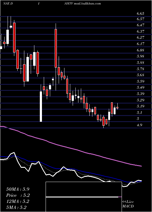The width and height of the screenshot is (152, 212).
Task: Click the <<Live MACD label
Action: 128,204
